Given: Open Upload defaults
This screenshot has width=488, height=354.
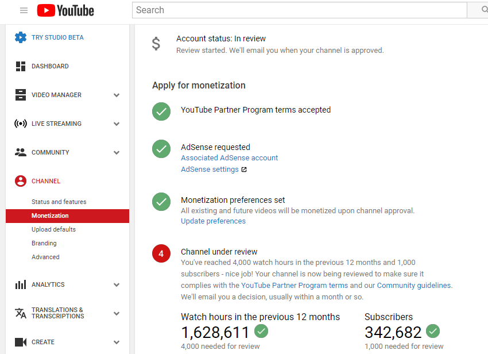Looking at the screenshot, I should 53,229.
